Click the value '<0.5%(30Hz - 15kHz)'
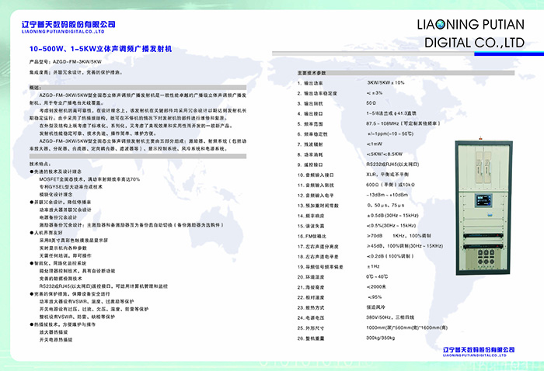 391,226
